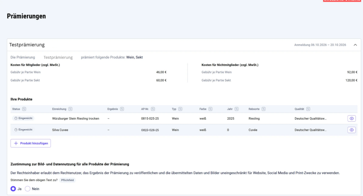Viewport: 363px width, 196px height.
Task: Click the Ihre Produkte section heading
Action: pos(21,99)
